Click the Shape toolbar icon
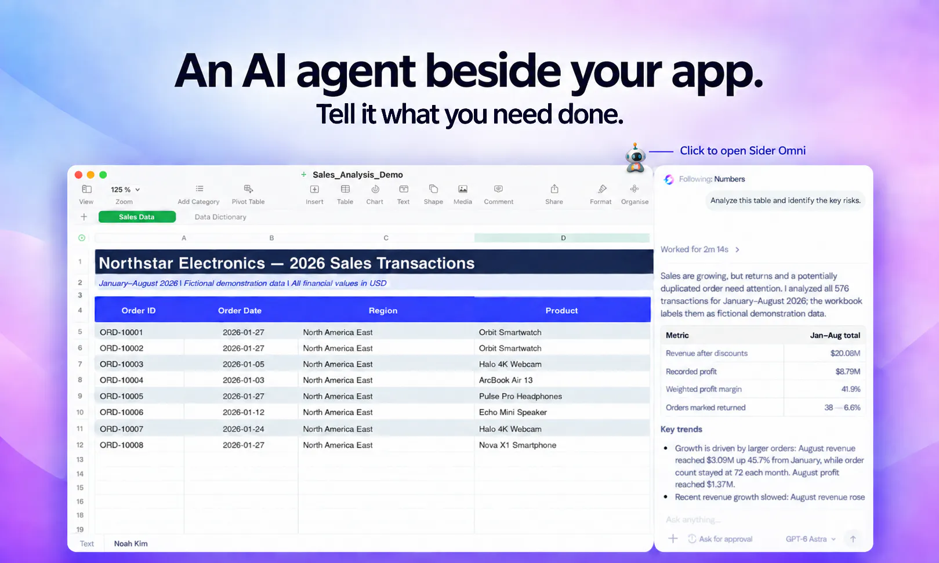 433,189
